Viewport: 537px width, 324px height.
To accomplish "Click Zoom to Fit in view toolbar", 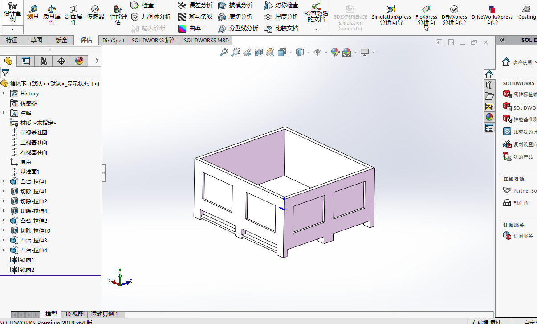I will coord(224,52).
